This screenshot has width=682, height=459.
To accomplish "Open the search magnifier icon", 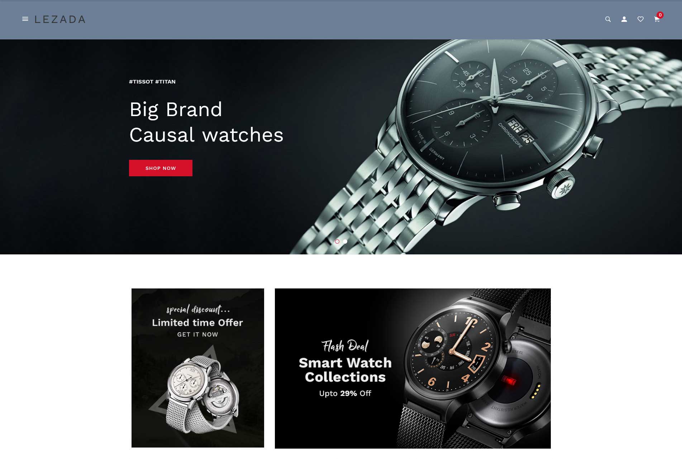I will tap(608, 19).
